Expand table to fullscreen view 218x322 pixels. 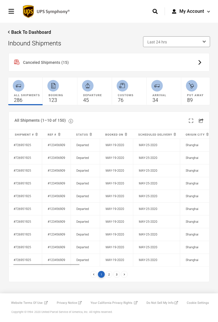191,121
